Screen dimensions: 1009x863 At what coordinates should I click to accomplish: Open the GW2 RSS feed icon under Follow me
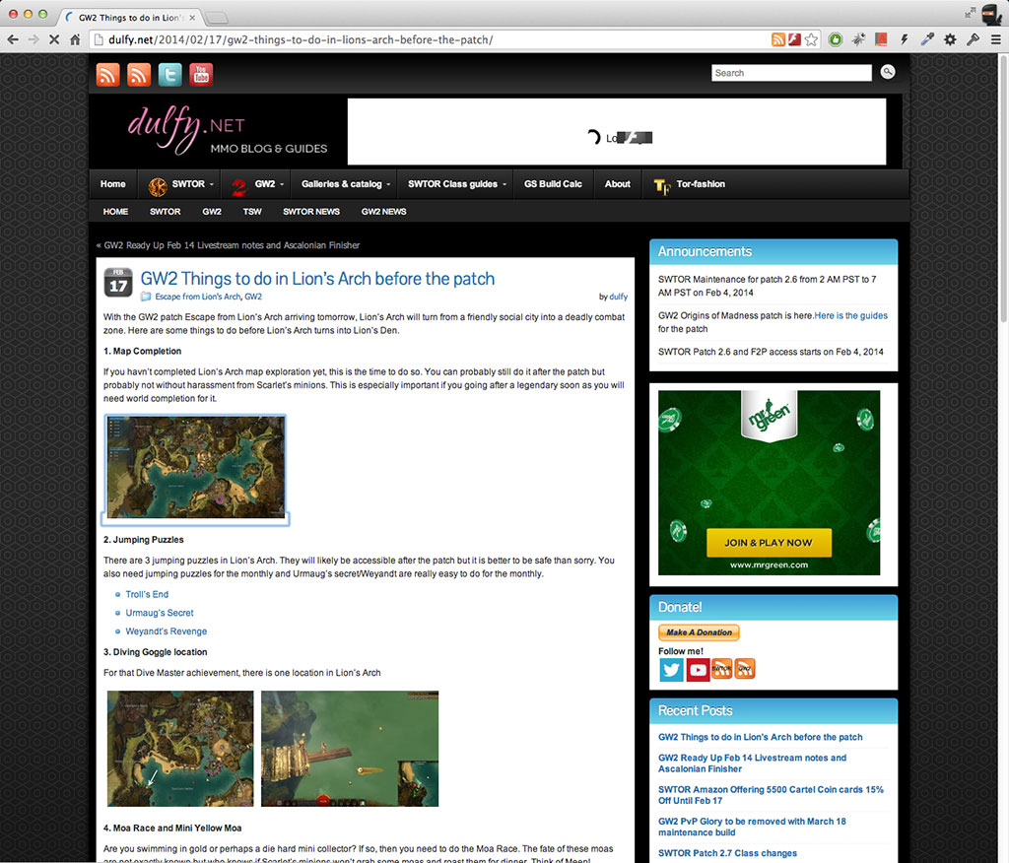745,669
